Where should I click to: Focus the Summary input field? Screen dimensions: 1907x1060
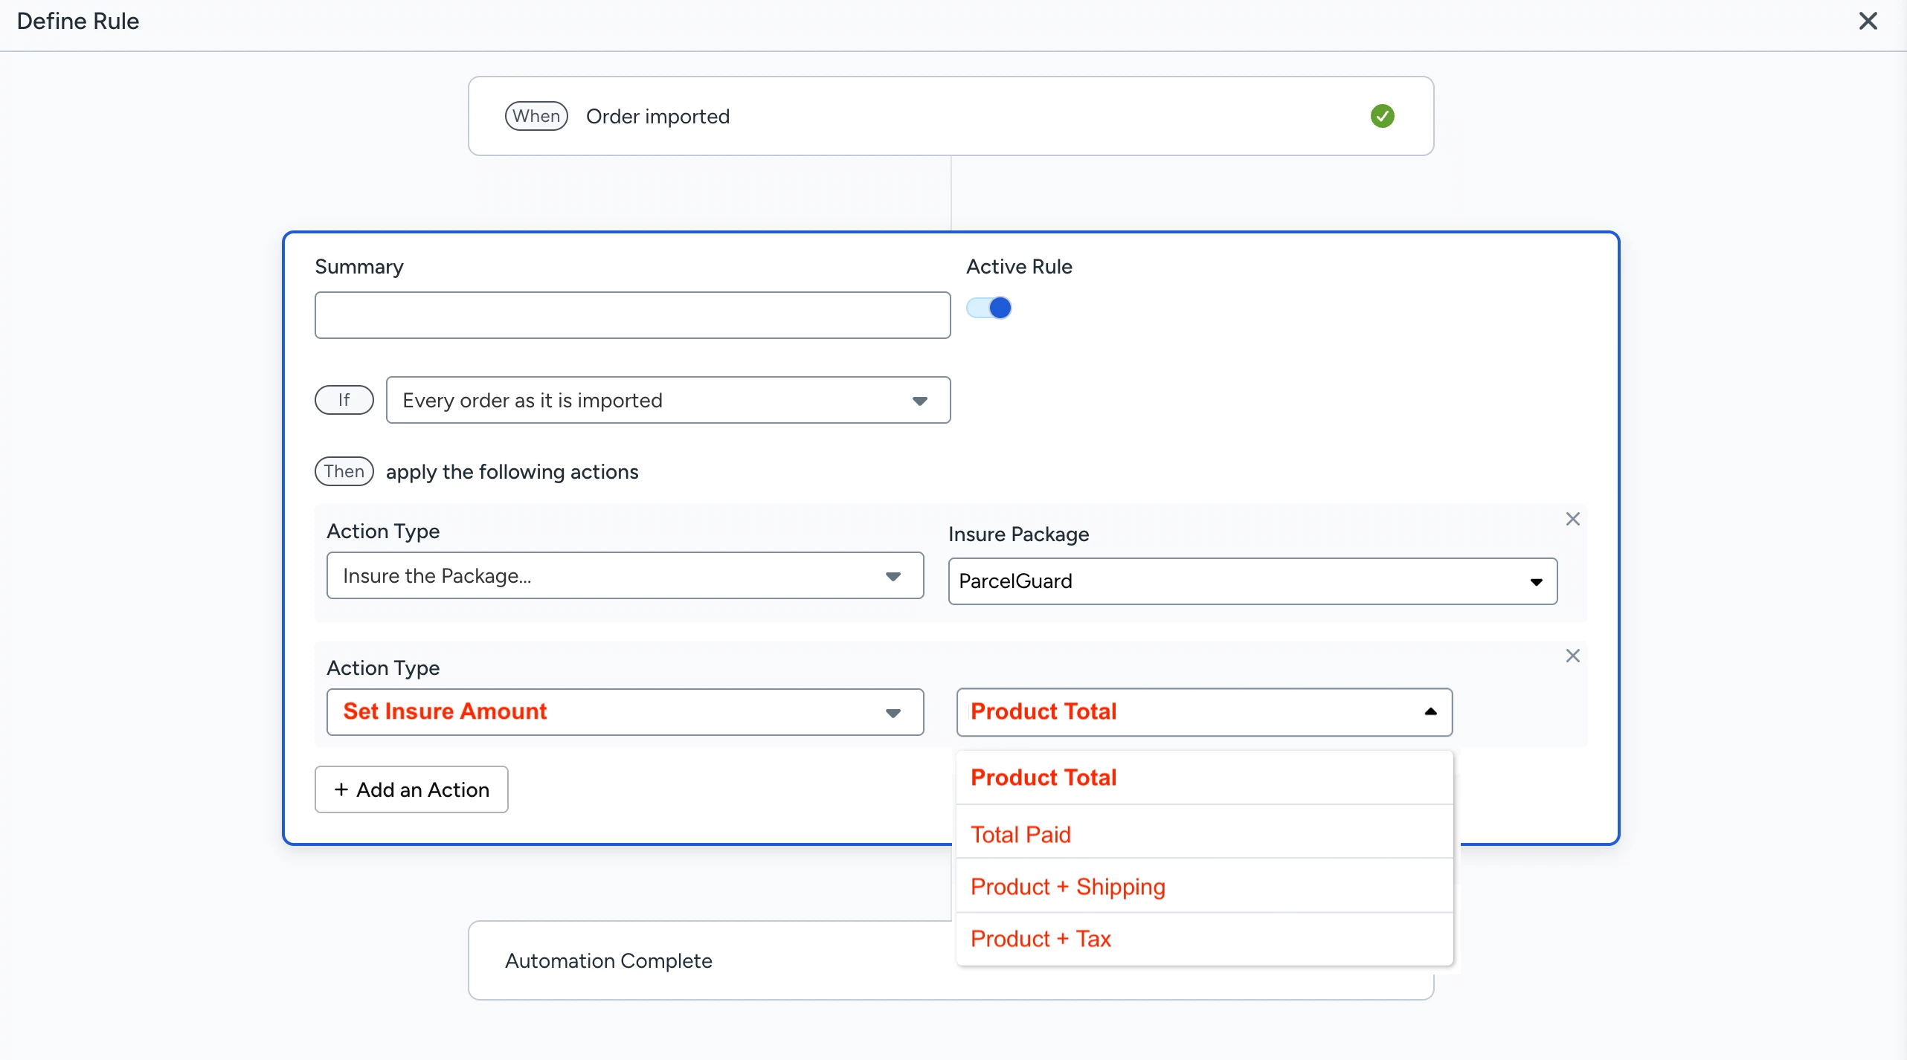[632, 315]
